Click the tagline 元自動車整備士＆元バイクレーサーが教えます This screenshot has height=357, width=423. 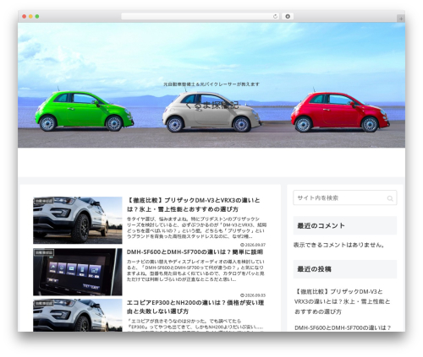[211, 84]
